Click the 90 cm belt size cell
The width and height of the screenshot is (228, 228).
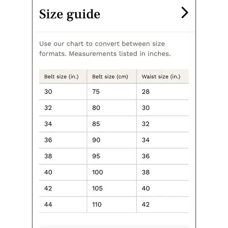click(112, 140)
